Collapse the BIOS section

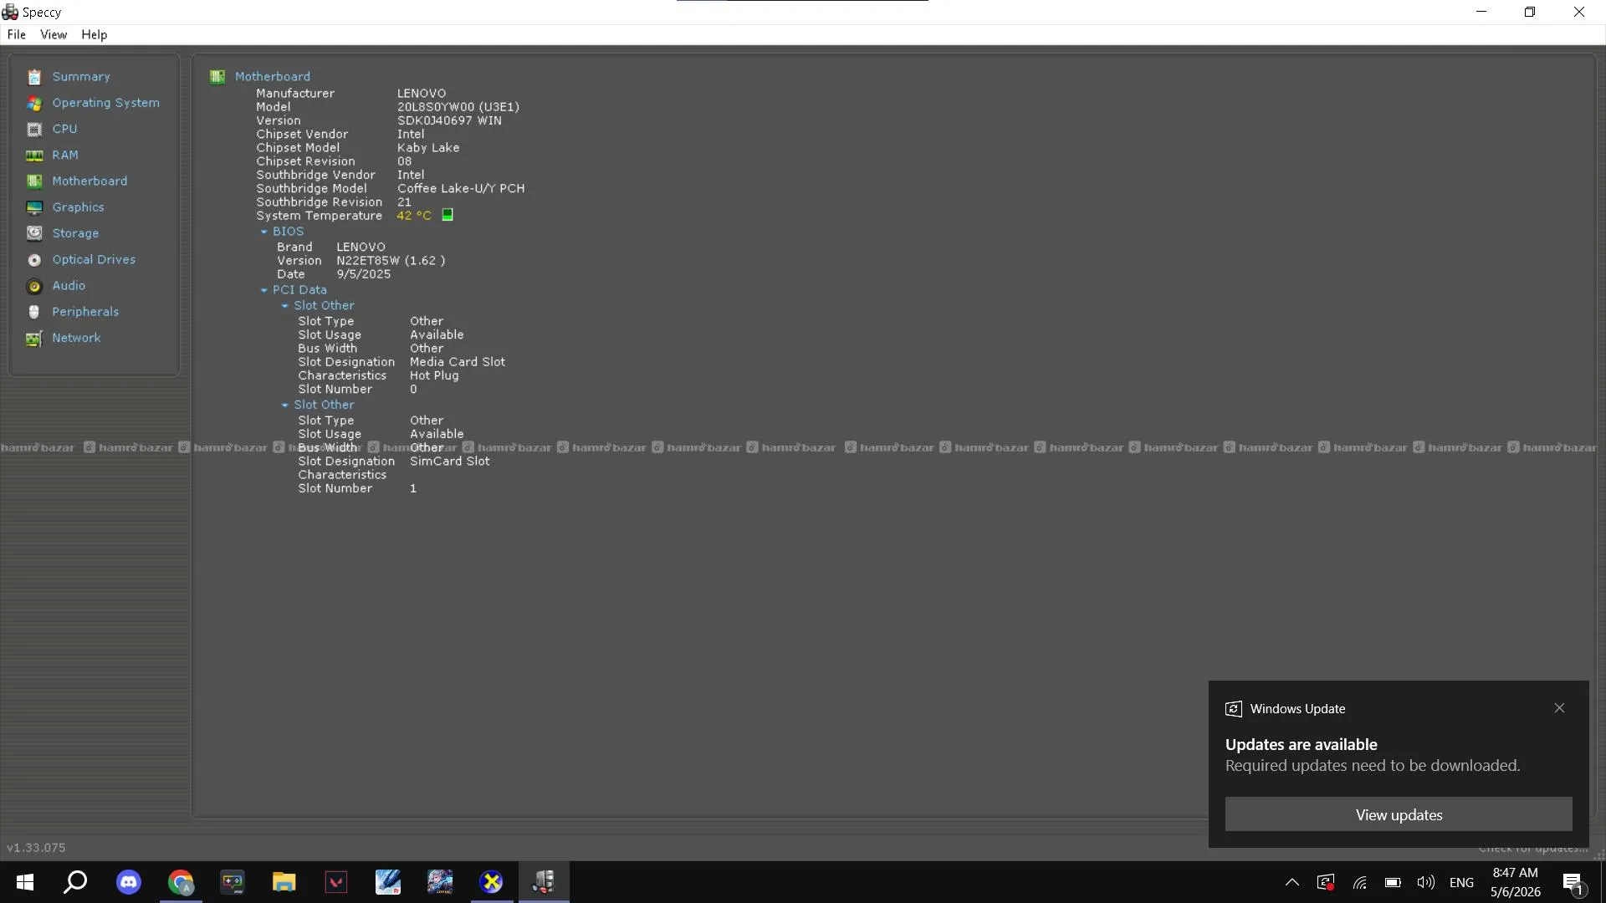click(264, 232)
